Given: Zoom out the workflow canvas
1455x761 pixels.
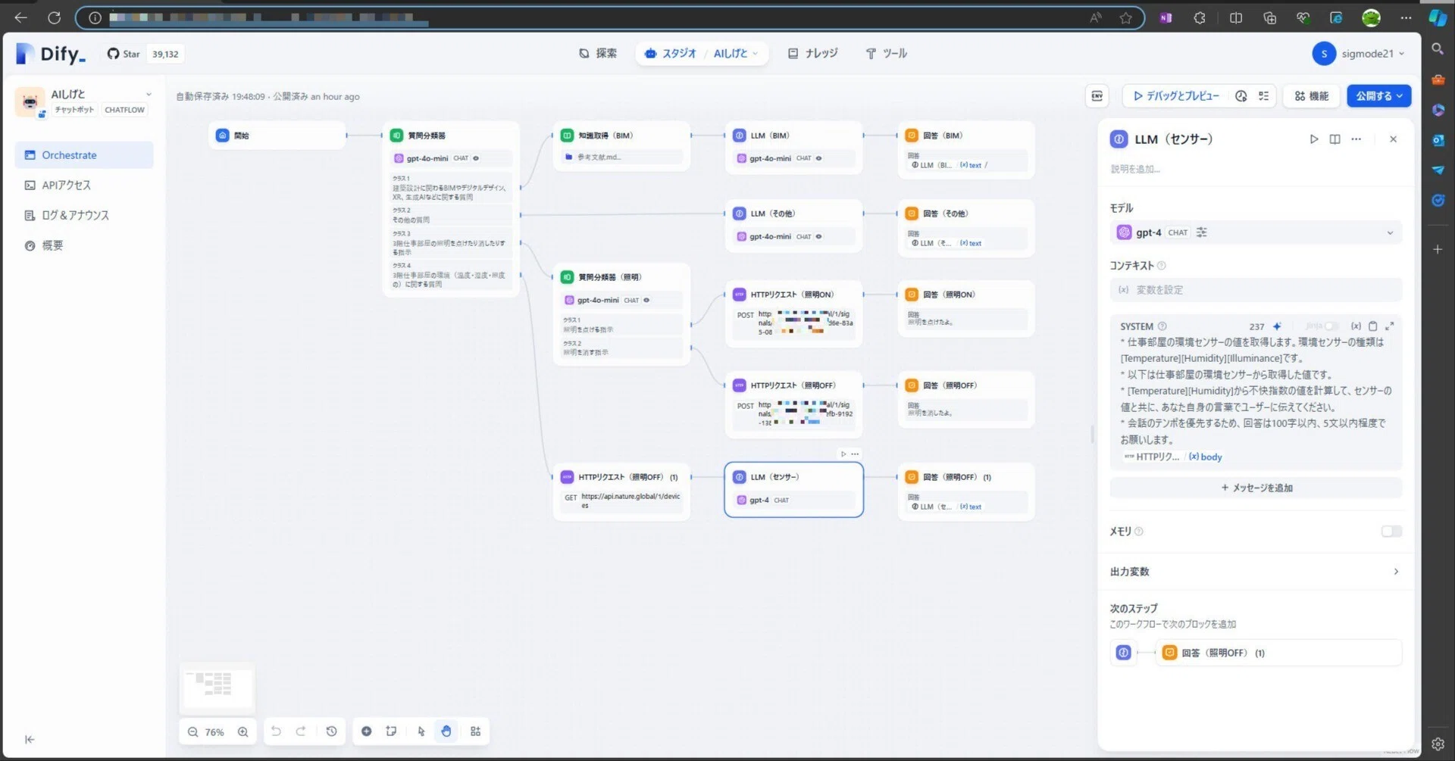Looking at the screenshot, I should coord(192,731).
